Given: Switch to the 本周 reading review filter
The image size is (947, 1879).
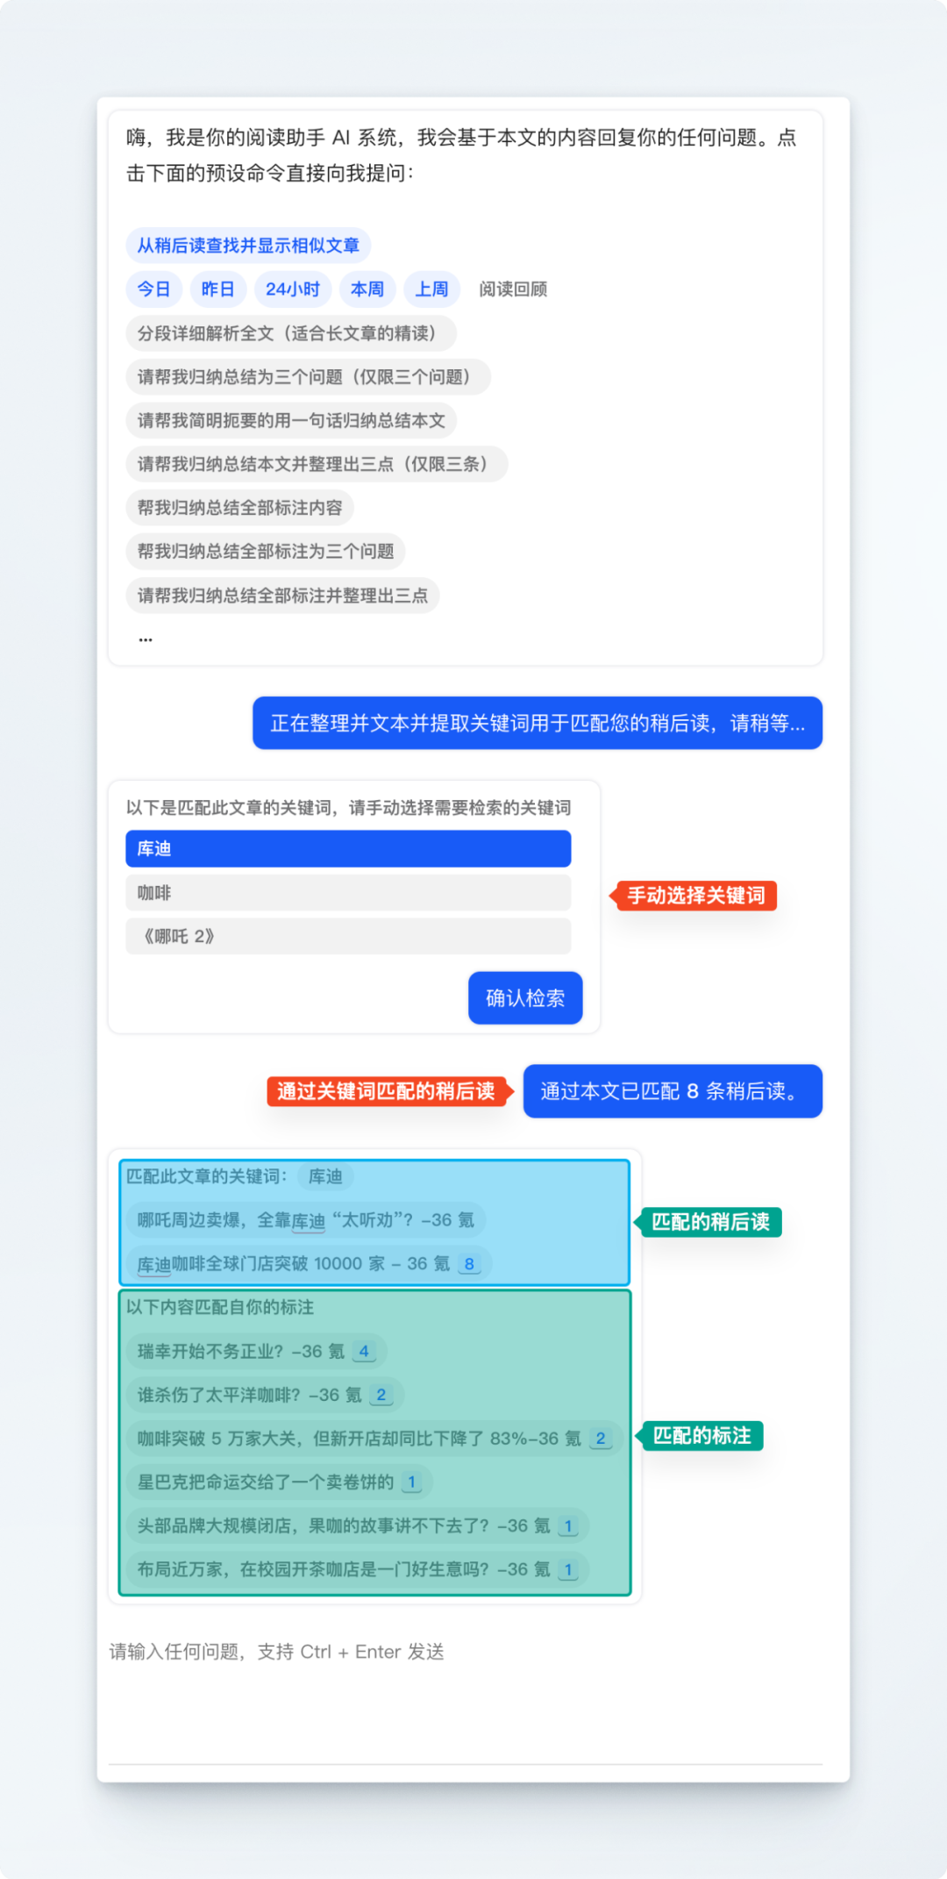Looking at the screenshot, I should click(367, 289).
